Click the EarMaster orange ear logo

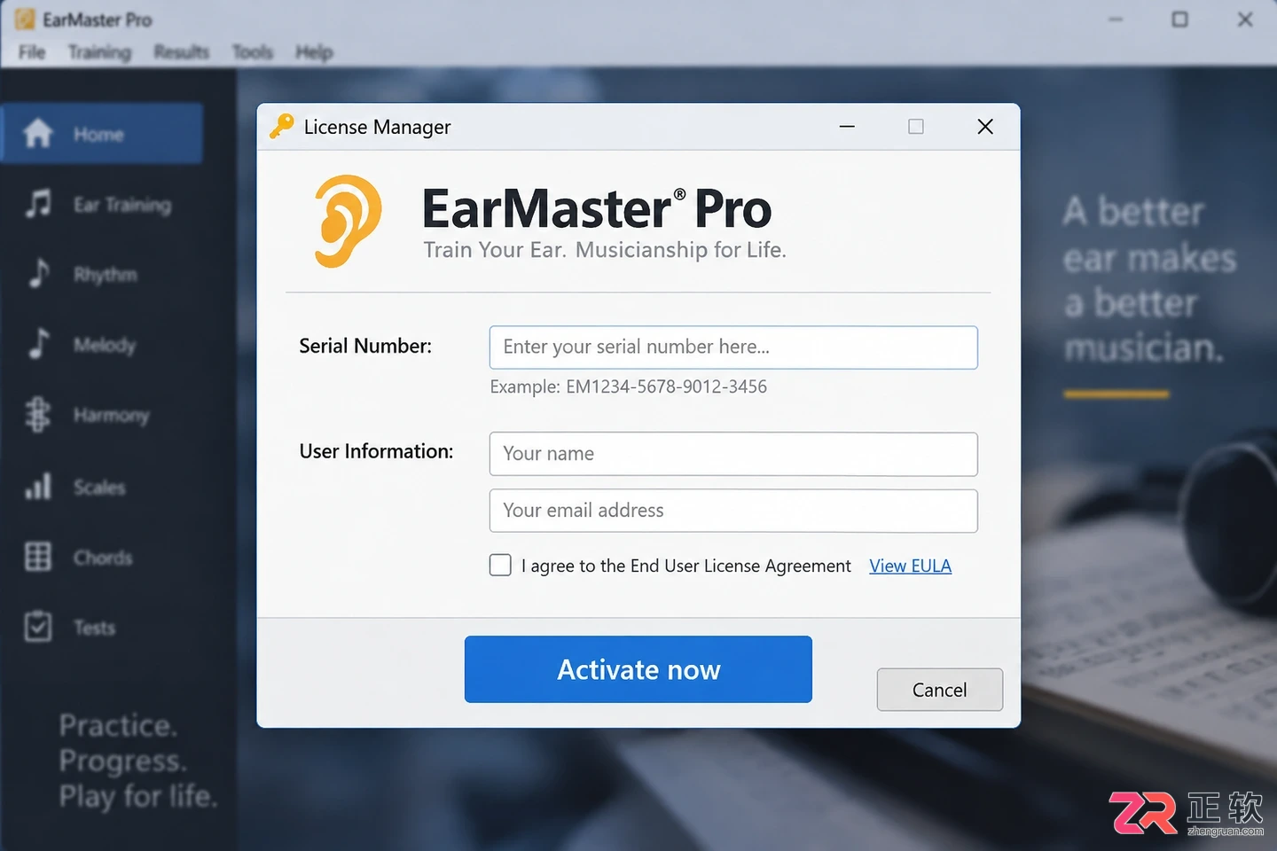pyautogui.click(x=348, y=221)
